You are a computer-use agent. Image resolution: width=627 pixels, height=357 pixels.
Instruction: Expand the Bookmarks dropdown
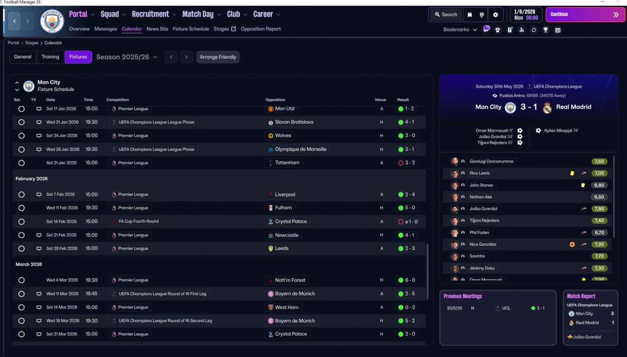click(x=460, y=30)
